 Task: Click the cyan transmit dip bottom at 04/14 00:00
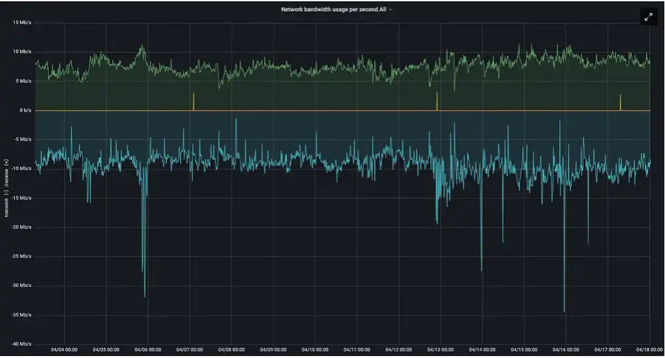(x=481, y=270)
